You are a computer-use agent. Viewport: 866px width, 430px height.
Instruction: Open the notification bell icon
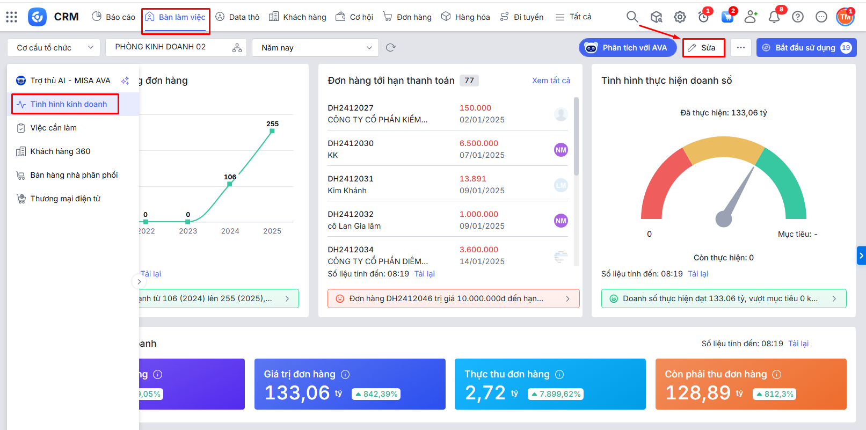tap(774, 17)
